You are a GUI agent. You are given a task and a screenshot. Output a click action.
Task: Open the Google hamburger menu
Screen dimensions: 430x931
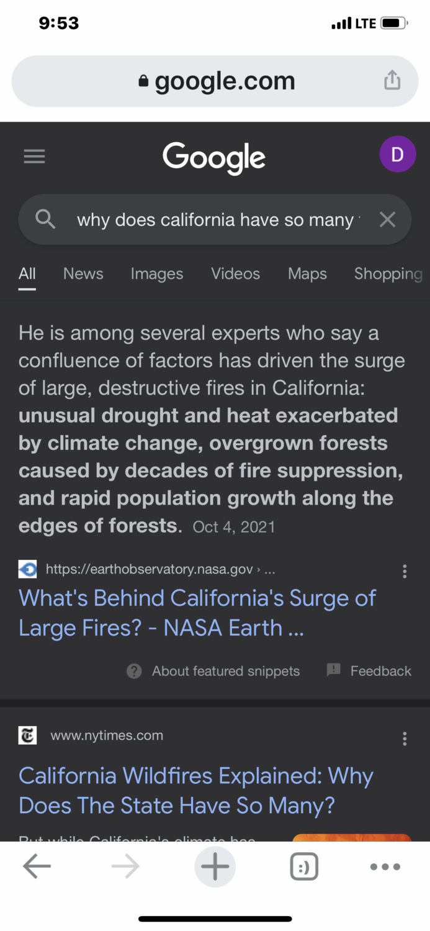click(34, 156)
